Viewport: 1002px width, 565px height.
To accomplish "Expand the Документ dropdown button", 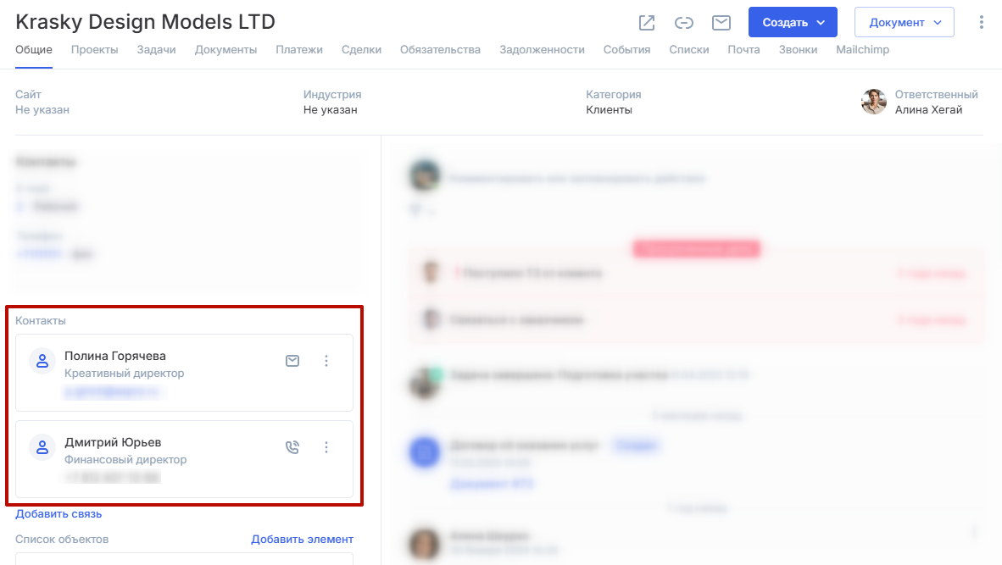I will click(905, 22).
